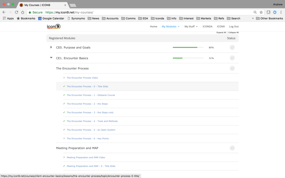Click the icon9 site logo

point(54,26)
